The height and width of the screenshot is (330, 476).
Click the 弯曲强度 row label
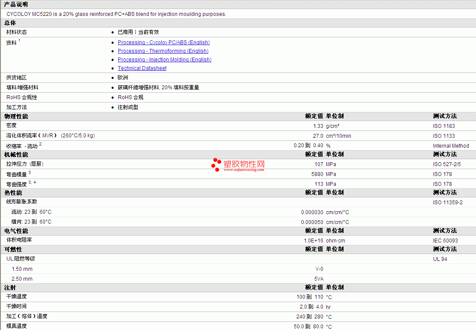pyautogui.click(x=16, y=185)
